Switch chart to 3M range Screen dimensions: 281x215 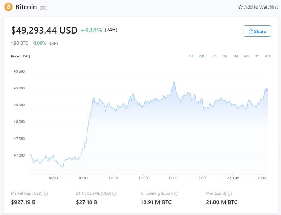235,56
